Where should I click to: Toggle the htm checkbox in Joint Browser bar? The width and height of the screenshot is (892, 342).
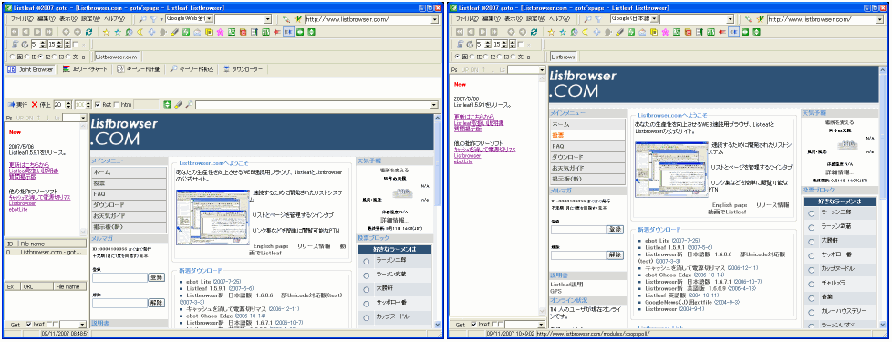pyautogui.click(x=117, y=105)
